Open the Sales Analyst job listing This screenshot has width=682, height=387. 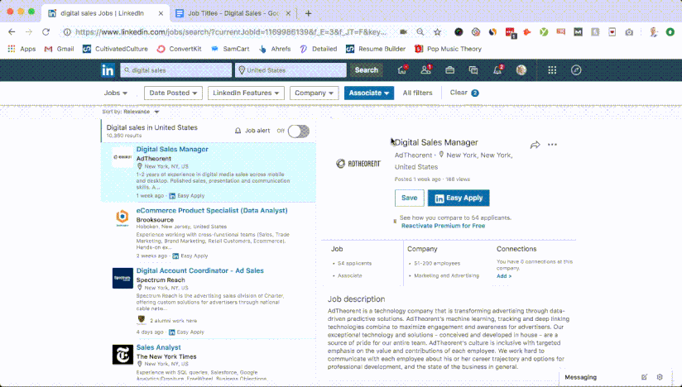158,347
